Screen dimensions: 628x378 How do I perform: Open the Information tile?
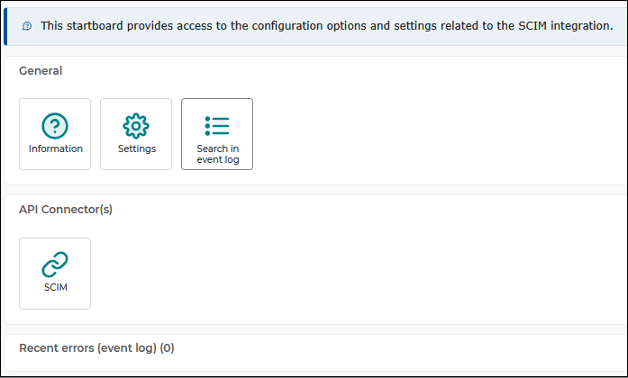[x=55, y=134]
